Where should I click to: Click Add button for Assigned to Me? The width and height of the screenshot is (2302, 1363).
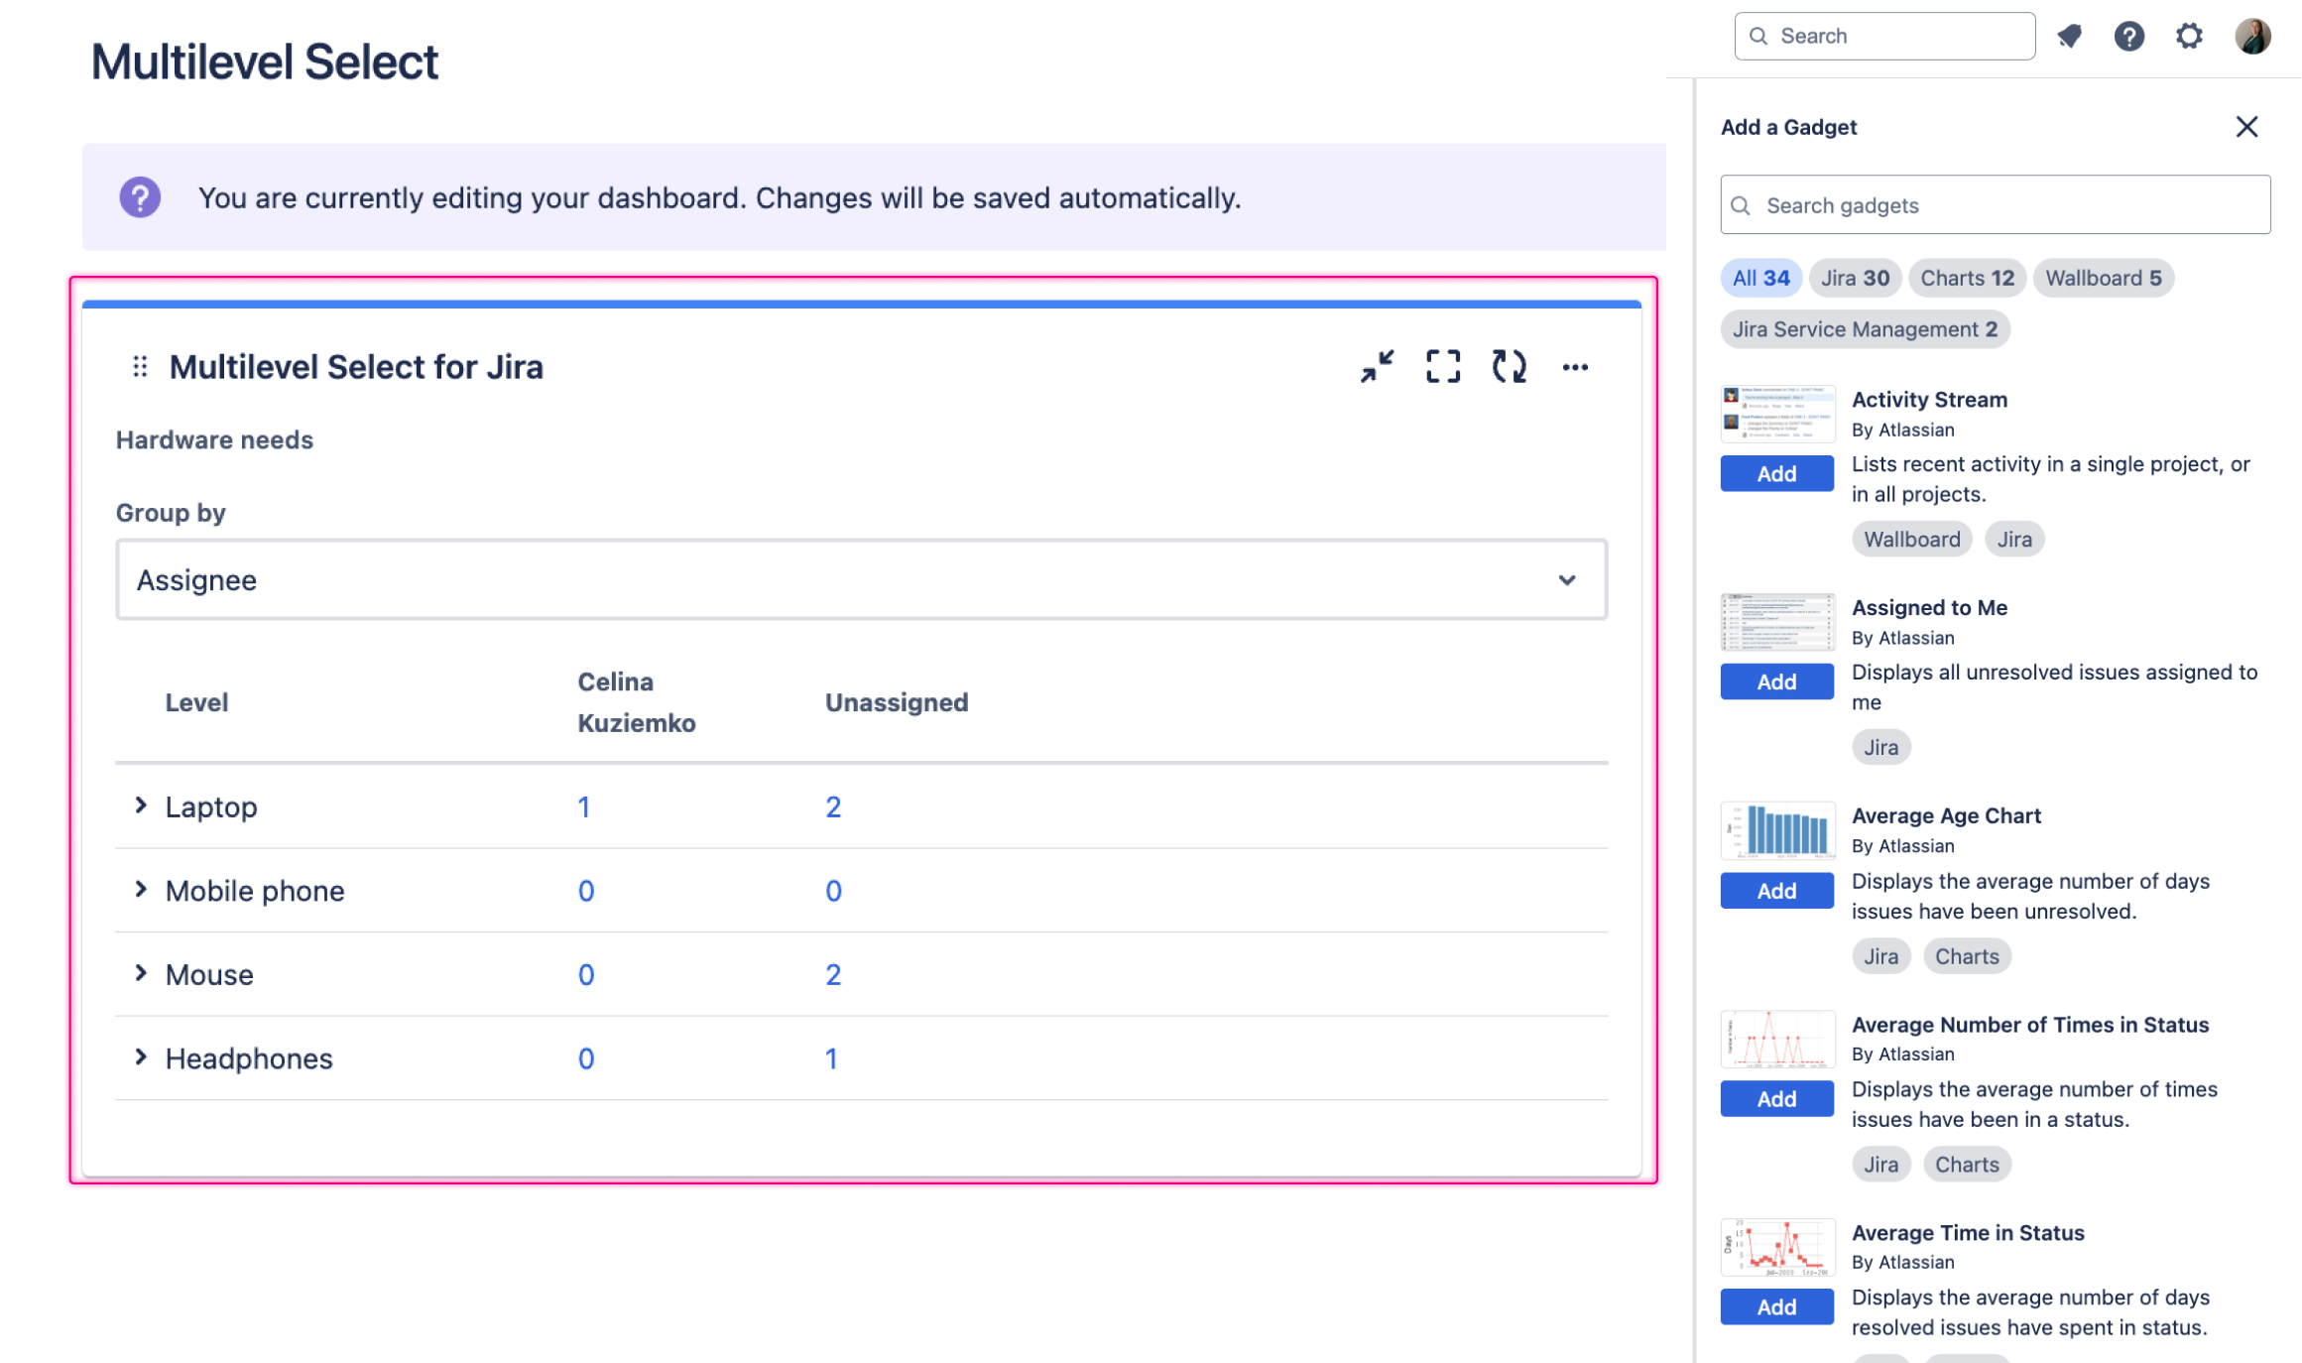pyautogui.click(x=1776, y=681)
